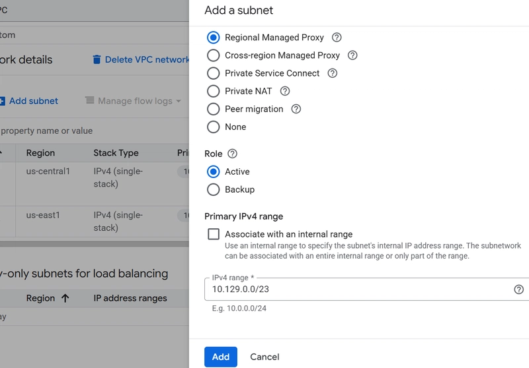Open the Role help icon
529x368 pixels.
pos(232,154)
